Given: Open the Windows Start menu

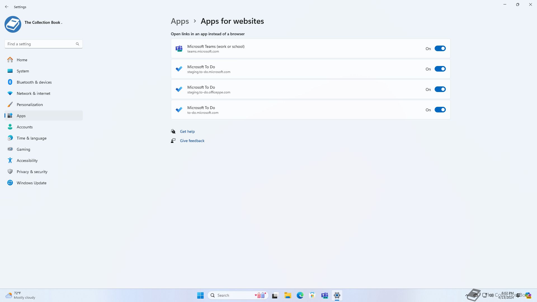Looking at the screenshot, I should click(200, 295).
